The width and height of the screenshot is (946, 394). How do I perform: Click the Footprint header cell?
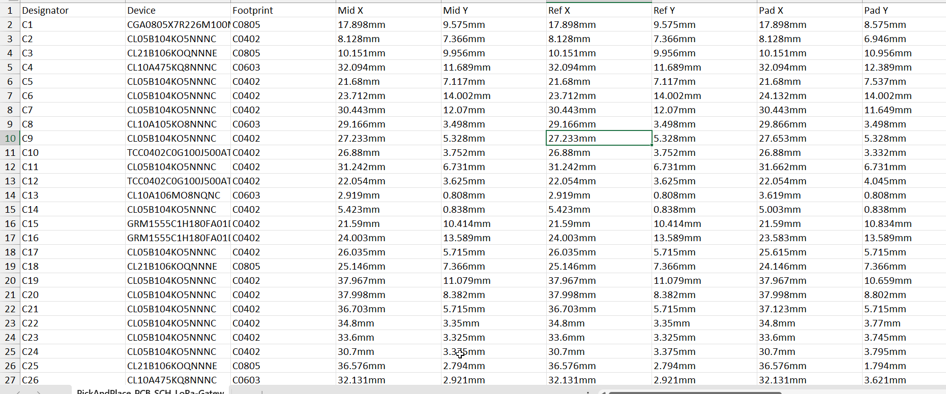tap(283, 10)
